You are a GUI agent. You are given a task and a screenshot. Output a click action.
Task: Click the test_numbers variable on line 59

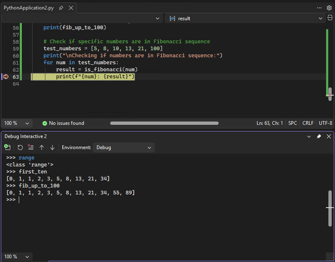click(62, 49)
